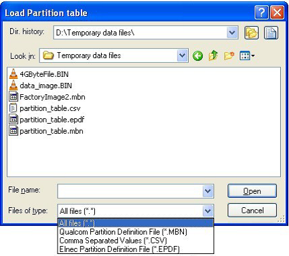Click the VLC icon of 4GByteFile.BIN
The height and width of the screenshot is (256, 289).
(13, 74)
